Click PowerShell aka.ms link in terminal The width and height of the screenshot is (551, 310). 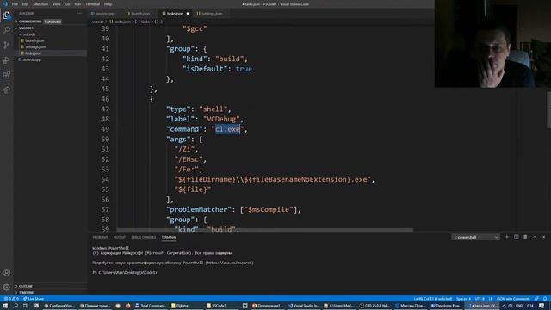(x=230, y=263)
